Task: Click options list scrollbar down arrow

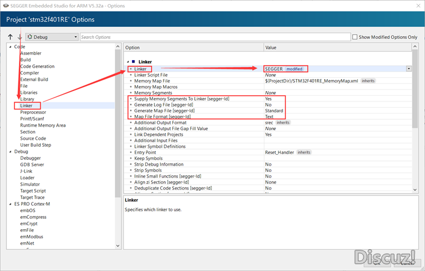Action: tap(415, 190)
